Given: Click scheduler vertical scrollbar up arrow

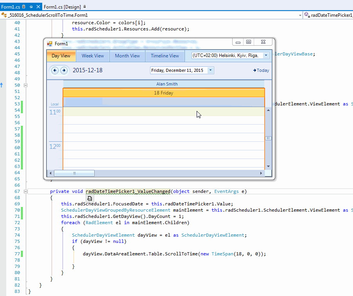Looking at the screenshot, I should click(268, 111).
